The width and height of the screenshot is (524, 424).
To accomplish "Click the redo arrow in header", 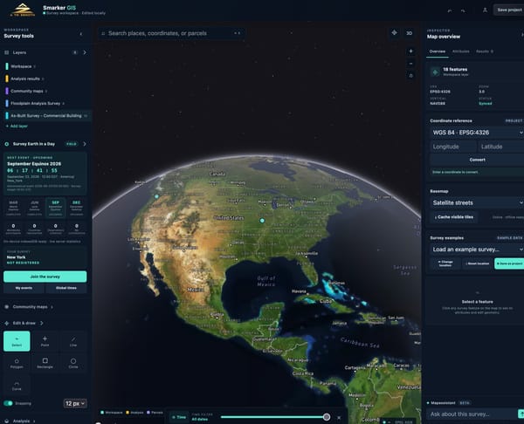I will 463,10.
